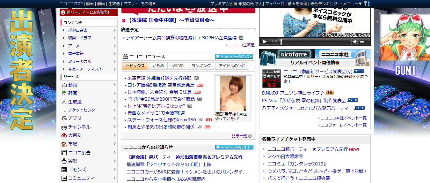Viewport: 430px width, 183px height.
Task: Click the 5周年記念 新サービス発表 thumbnail
Action: 271,79
